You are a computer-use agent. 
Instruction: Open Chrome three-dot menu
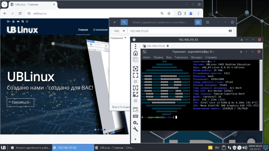[x=198, y=13]
